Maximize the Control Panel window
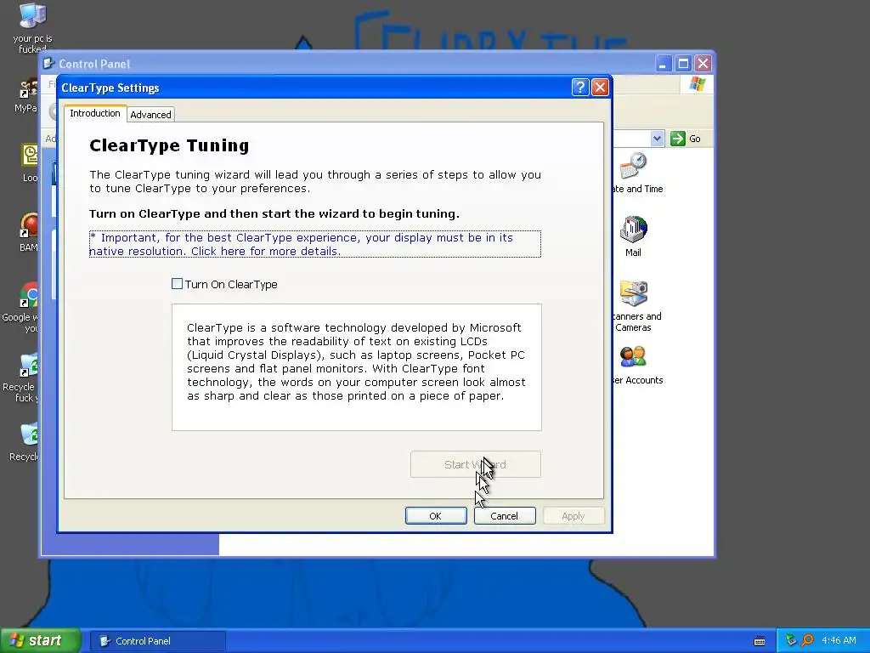The height and width of the screenshot is (653, 870). 683,64
